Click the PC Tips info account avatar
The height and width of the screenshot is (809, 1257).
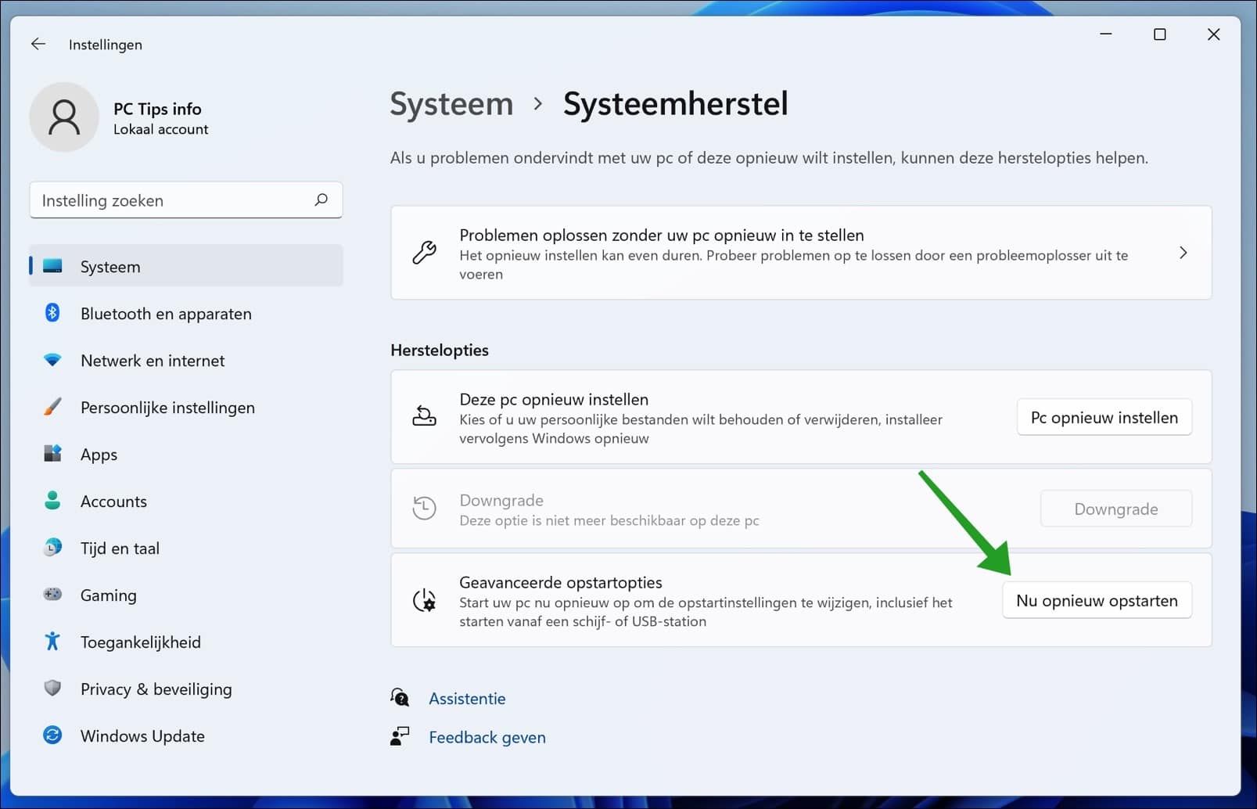(x=64, y=117)
